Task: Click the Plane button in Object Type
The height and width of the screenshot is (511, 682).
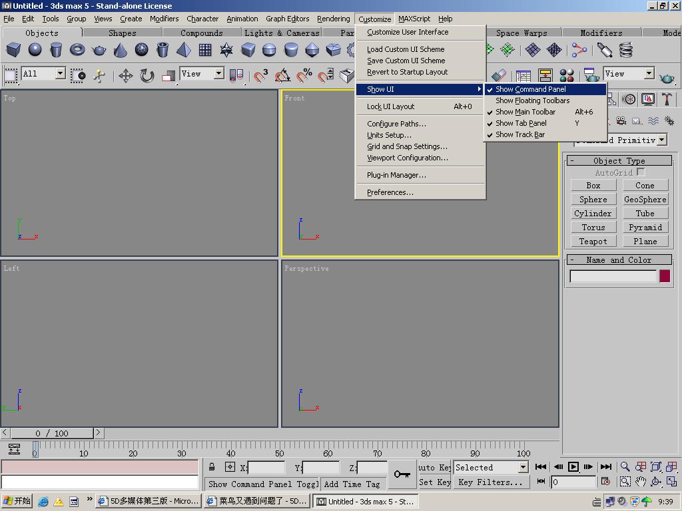Action: click(645, 241)
